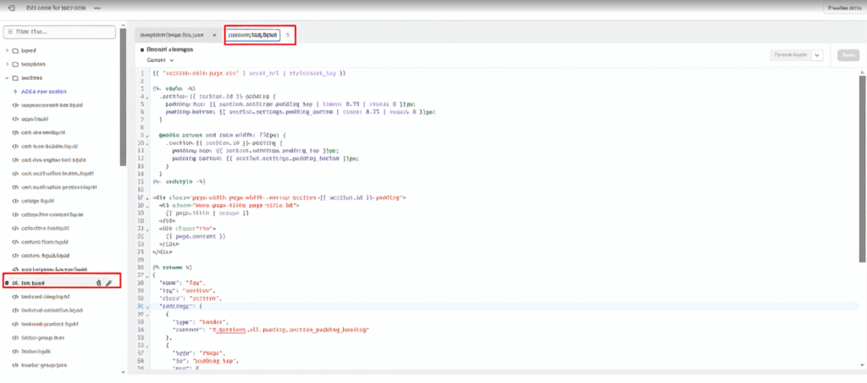Viewport: 867px width, 383px height.
Task: Close the first open editor tab
Action: [x=214, y=35]
